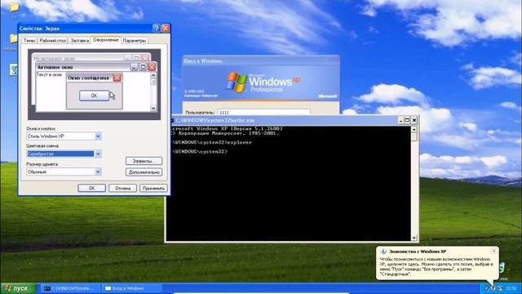
Task: Minimize the command prompt window
Action: [x=400, y=120]
